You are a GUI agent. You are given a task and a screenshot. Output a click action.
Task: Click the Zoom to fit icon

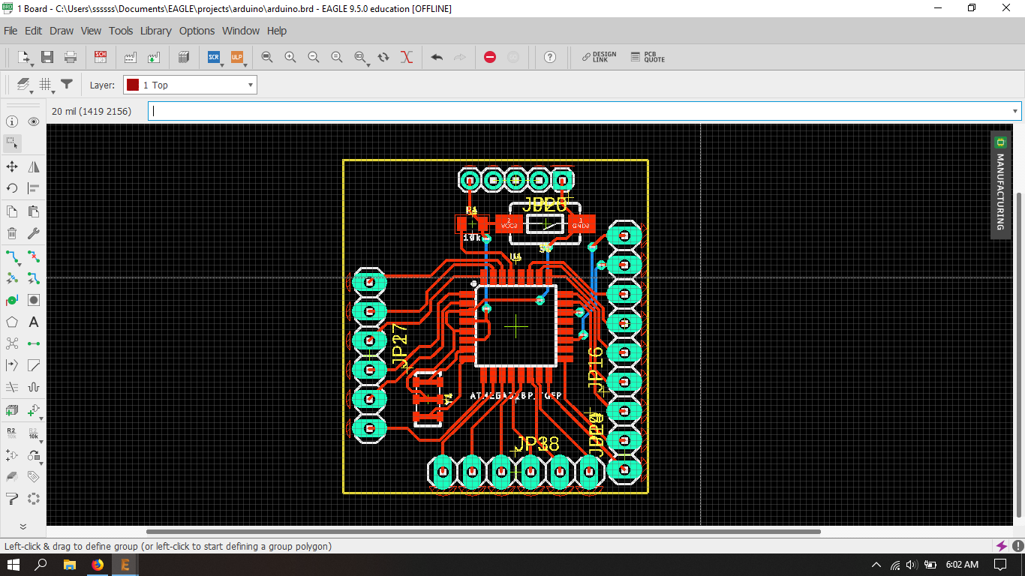click(267, 57)
